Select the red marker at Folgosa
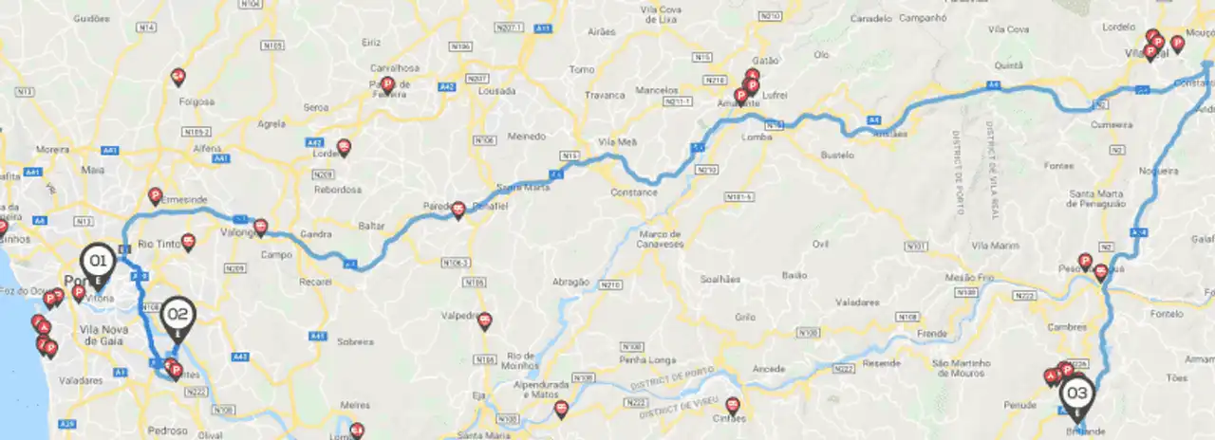Image resolution: width=1215 pixels, height=440 pixels. (x=178, y=77)
